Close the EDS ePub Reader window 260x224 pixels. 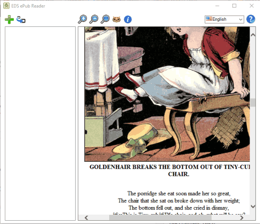(x=251, y=6)
